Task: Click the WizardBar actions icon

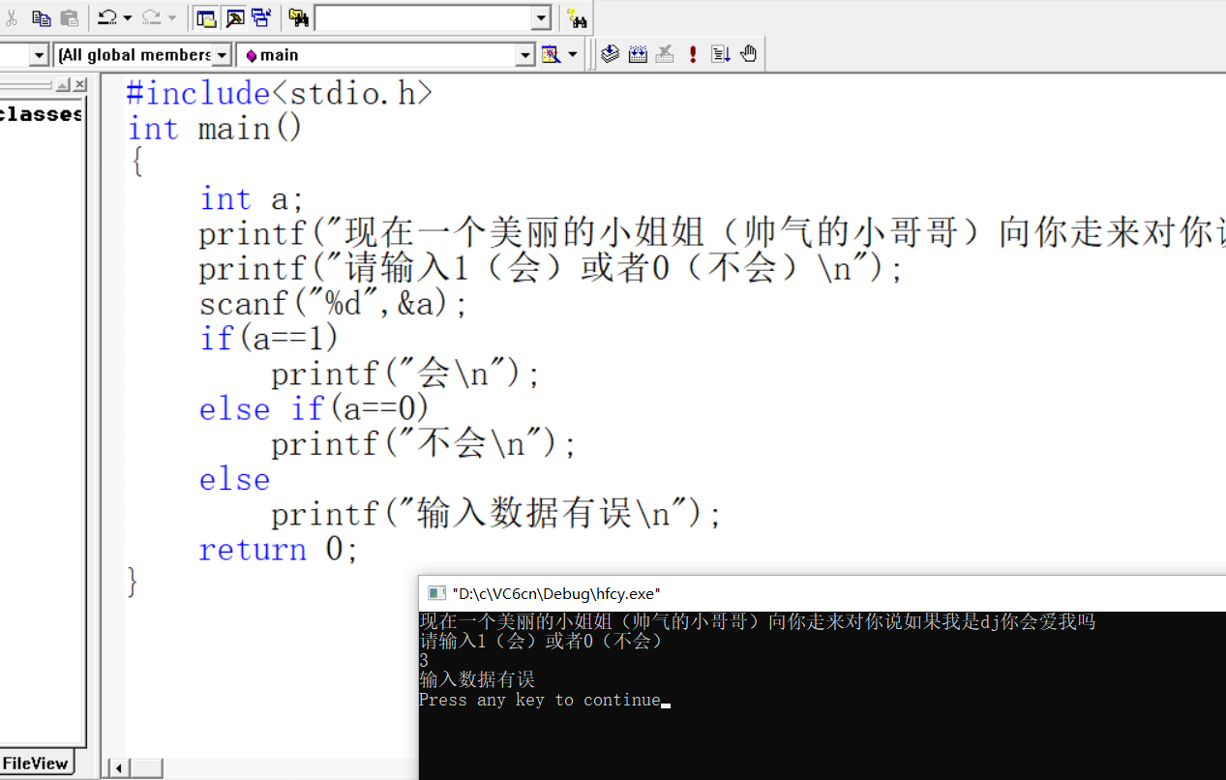Action: click(x=551, y=55)
